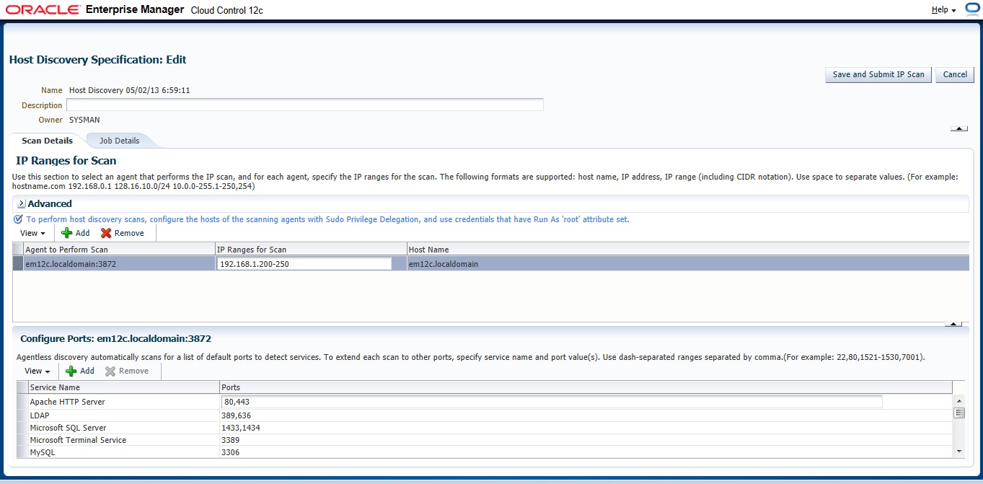Select row header of Apache HTTP Server row
The width and height of the screenshot is (983, 484).
point(22,402)
